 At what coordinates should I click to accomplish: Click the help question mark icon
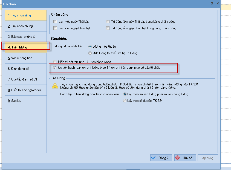tap(212, 4)
